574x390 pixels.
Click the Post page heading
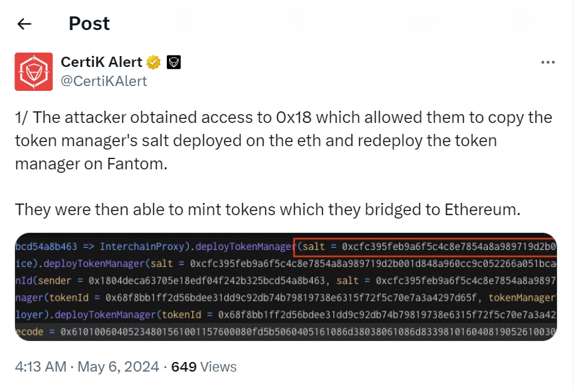89,24
